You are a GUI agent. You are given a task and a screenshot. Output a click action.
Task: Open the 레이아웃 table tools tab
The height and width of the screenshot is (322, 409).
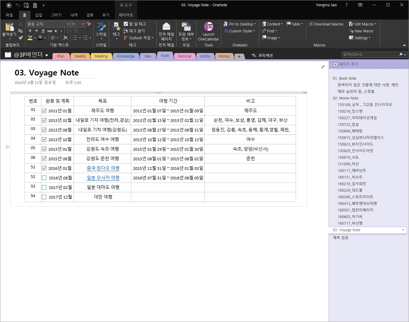(x=126, y=15)
